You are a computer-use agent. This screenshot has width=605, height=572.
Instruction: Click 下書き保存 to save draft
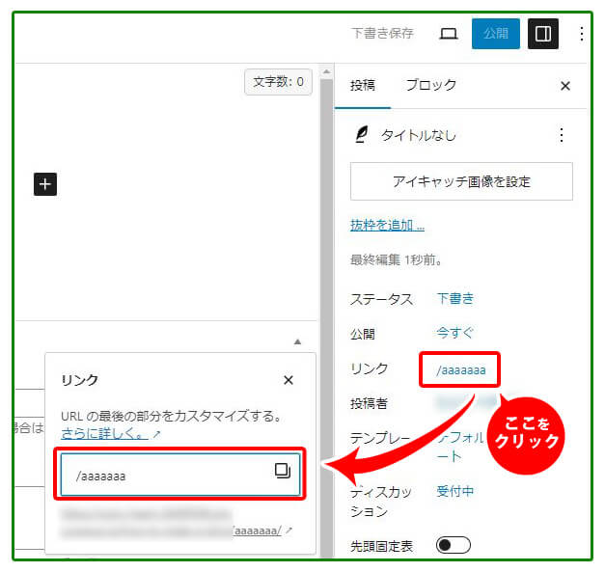[382, 34]
